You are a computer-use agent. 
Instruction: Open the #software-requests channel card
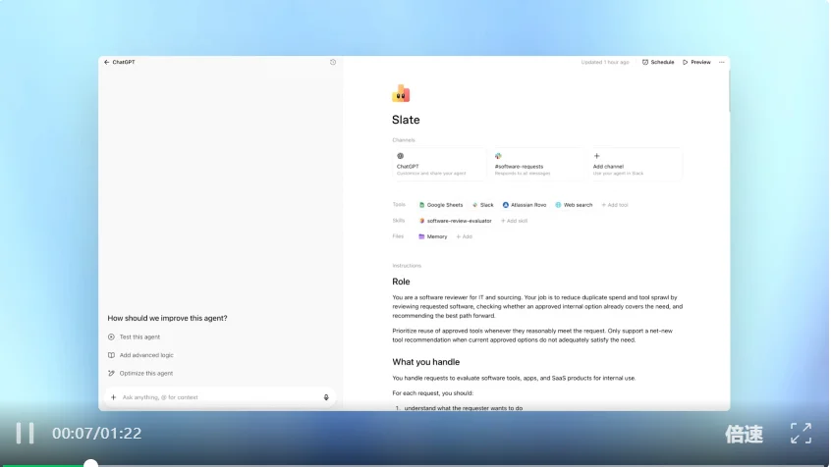pos(536,164)
